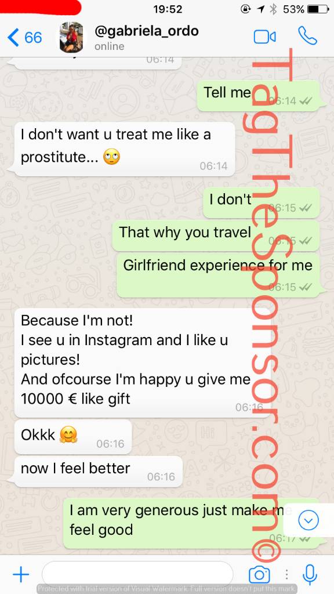334x594 pixels.
Task: Jump to latest messages with the down-chevron button
Action: click(x=308, y=520)
